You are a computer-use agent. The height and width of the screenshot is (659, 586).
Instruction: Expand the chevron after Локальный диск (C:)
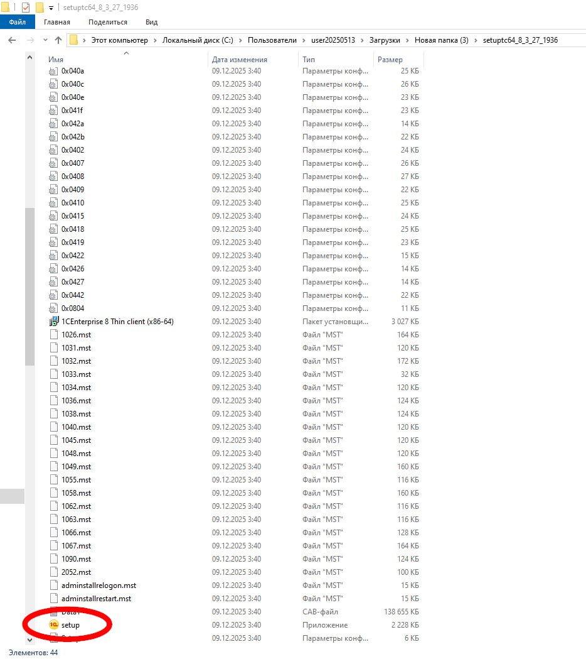click(x=240, y=40)
